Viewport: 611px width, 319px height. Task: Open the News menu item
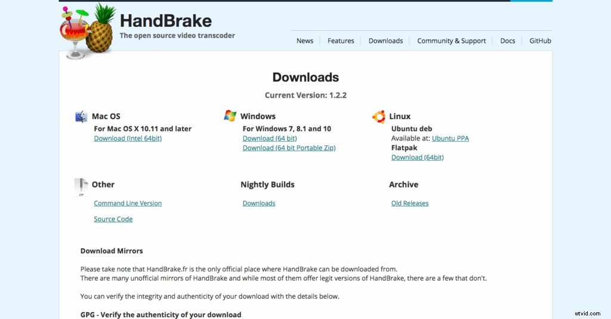(x=304, y=41)
